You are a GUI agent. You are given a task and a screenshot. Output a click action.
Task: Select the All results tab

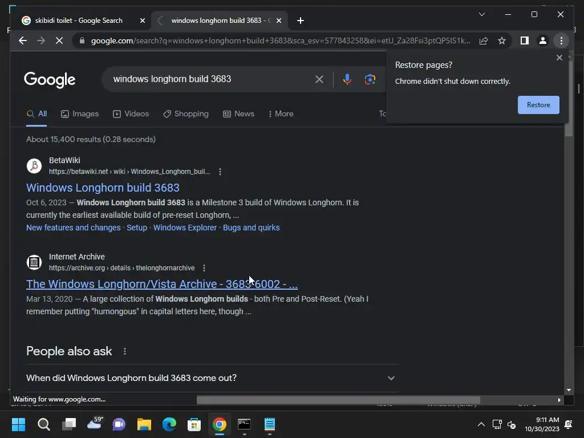36,113
